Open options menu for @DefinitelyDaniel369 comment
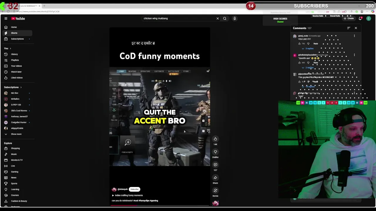 (354, 55)
